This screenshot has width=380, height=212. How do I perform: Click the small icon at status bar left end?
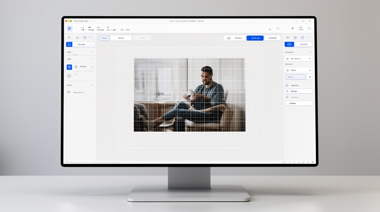pyautogui.click(x=66, y=162)
